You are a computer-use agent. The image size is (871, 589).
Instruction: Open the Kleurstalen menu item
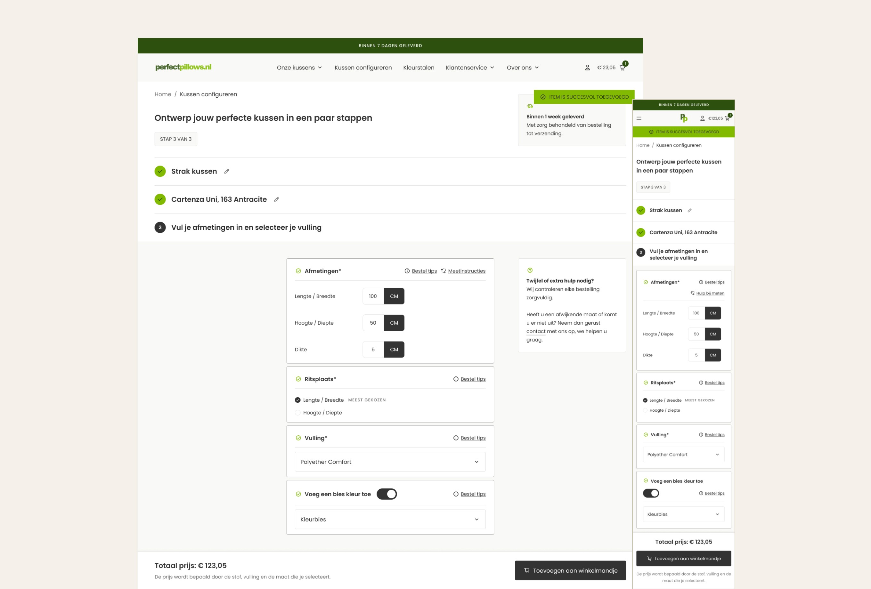pos(419,68)
